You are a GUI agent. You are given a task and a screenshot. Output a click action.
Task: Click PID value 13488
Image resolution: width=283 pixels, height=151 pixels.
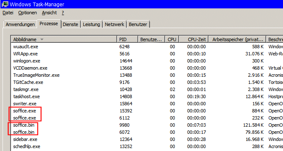pyautogui.click(x=126, y=75)
